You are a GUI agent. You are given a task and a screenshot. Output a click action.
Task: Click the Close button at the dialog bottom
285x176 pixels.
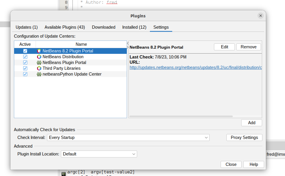tap(231, 164)
